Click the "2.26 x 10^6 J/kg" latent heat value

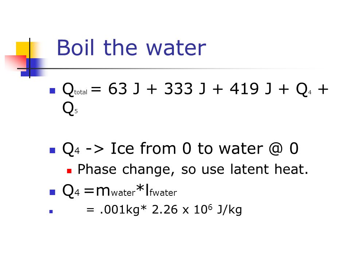(197, 210)
